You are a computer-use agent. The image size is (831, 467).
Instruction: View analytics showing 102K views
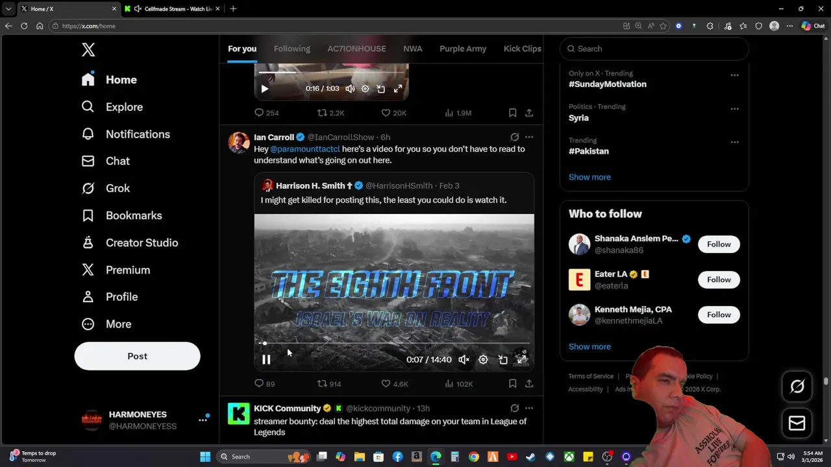pos(458,384)
